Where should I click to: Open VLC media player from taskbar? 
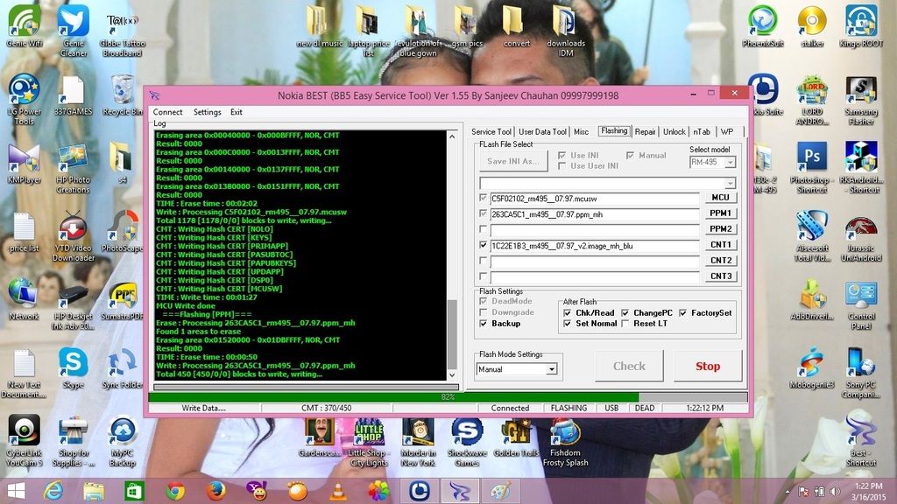[337, 491]
